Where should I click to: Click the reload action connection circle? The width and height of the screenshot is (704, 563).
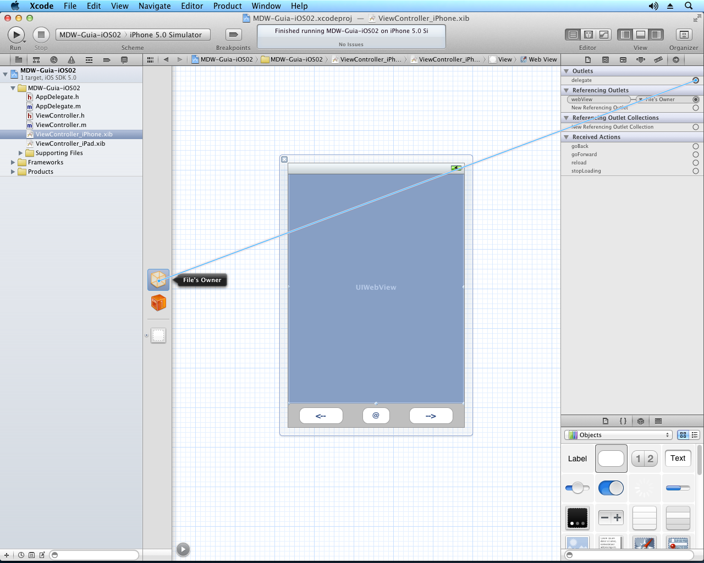coord(696,163)
